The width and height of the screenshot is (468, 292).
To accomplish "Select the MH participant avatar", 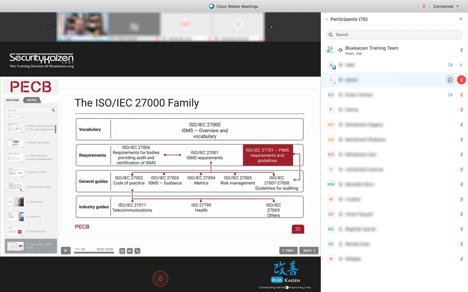I will [x=331, y=125].
